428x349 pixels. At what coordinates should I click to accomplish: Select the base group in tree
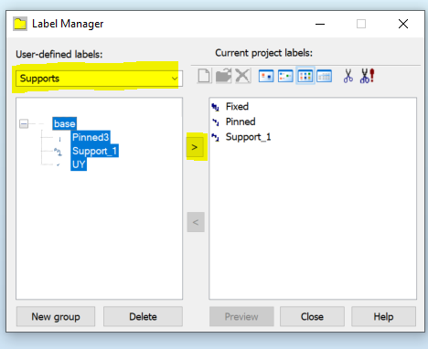click(x=64, y=123)
